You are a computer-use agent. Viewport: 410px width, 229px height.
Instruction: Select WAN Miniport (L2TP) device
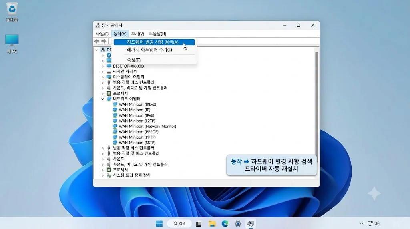pos(137,121)
